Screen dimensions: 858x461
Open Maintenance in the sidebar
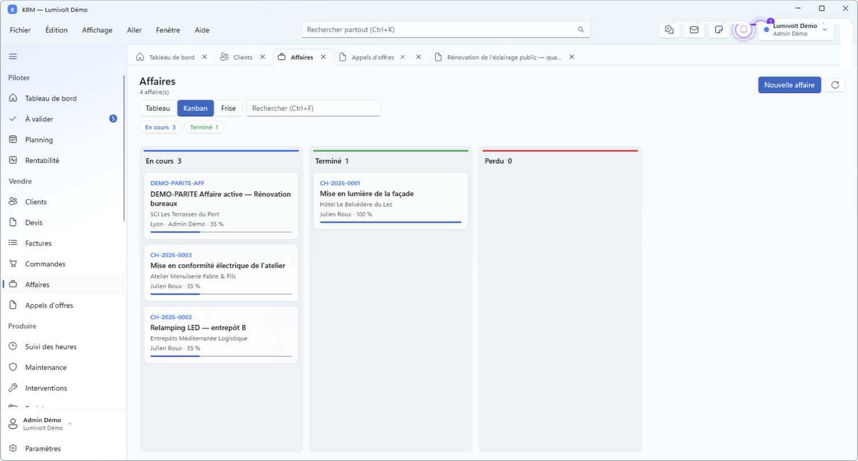click(x=62, y=367)
